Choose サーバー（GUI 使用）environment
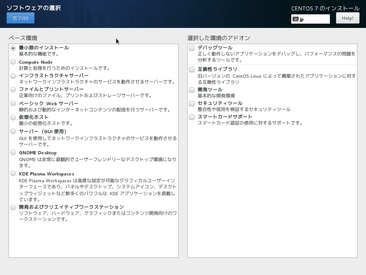Viewport: 366px width, 275px height. tap(13, 131)
